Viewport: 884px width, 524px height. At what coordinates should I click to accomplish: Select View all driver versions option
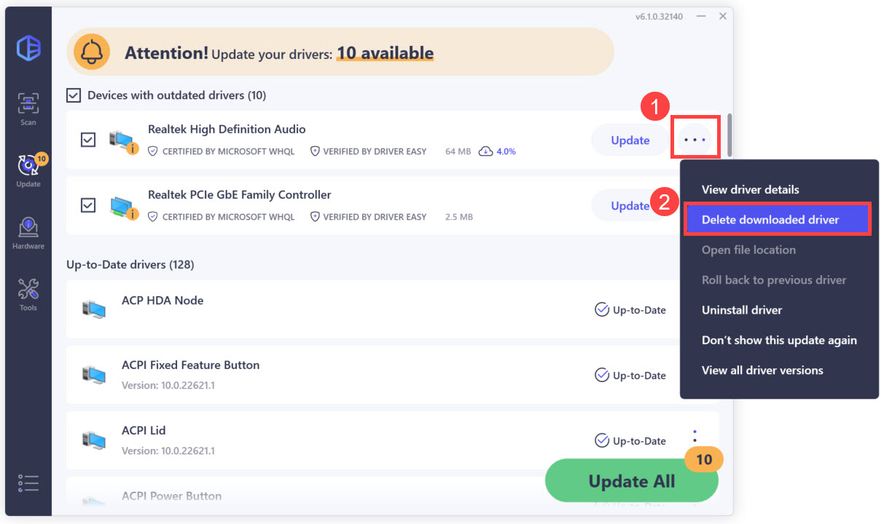pos(762,370)
